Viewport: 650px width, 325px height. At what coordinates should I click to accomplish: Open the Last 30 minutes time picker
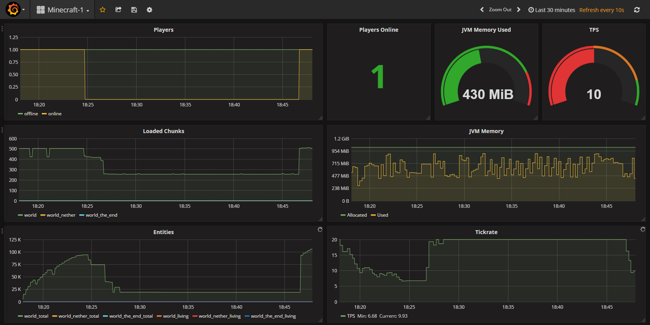coord(552,10)
